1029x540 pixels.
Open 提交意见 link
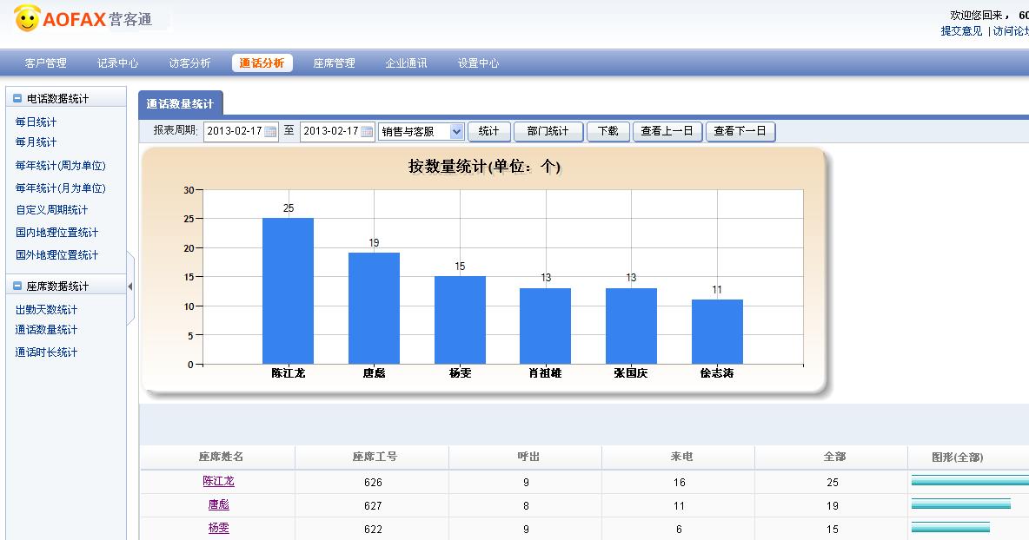click(961, 30)
